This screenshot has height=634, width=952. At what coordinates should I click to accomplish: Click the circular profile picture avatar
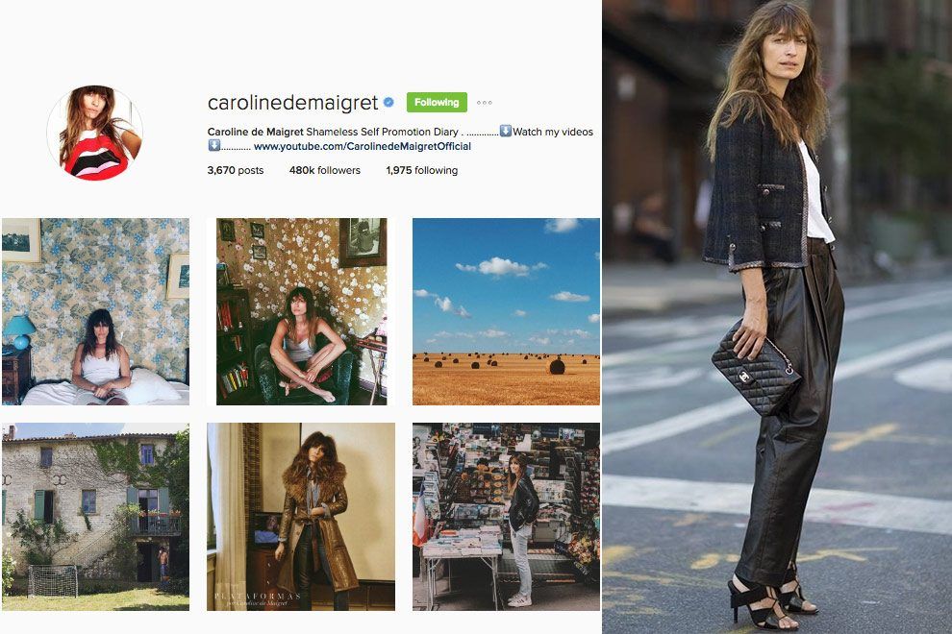[x=94, y=133]
